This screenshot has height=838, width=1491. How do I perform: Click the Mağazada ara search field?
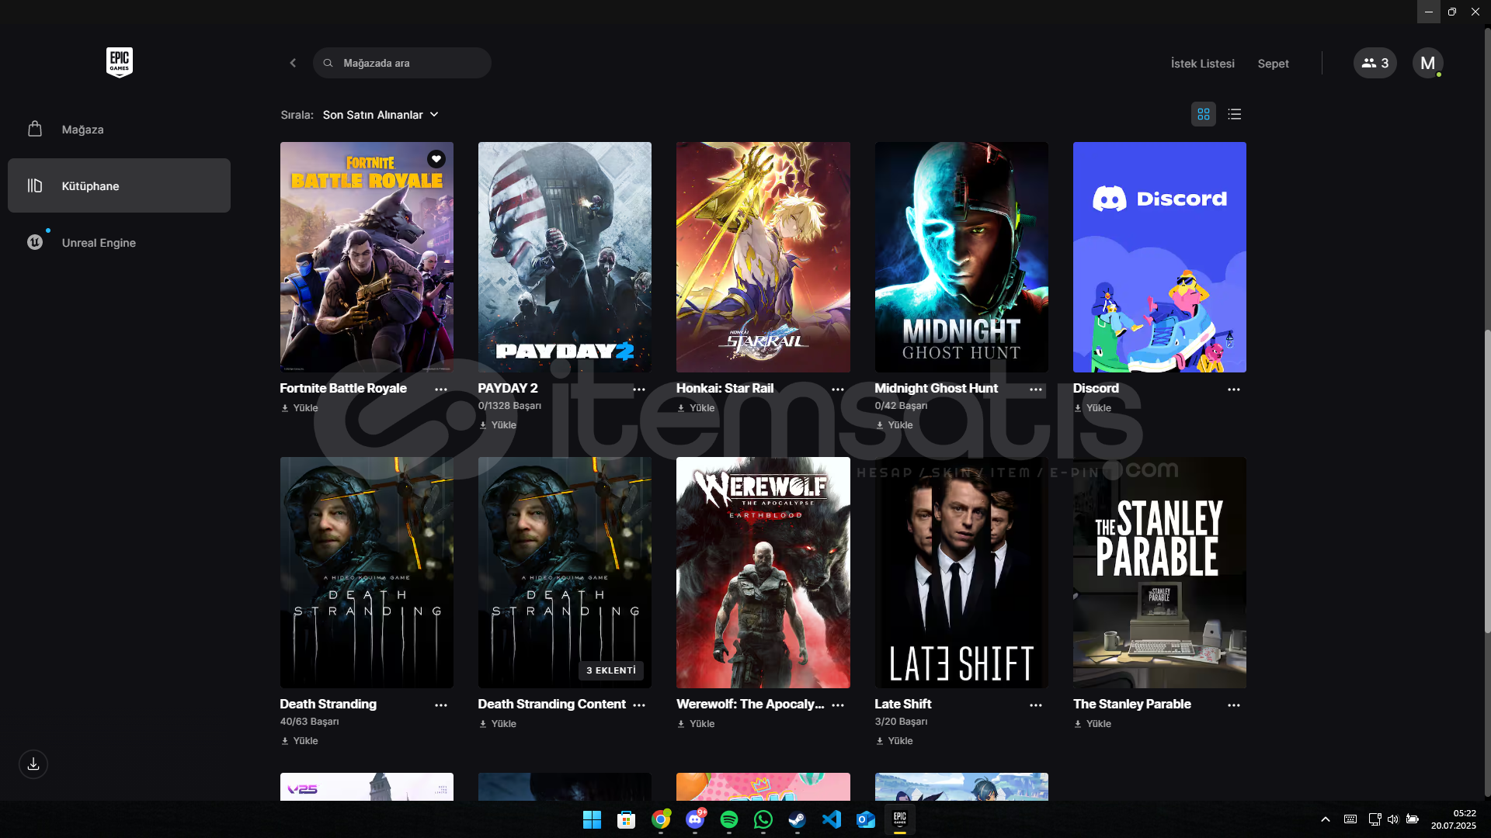click(402, 63)
